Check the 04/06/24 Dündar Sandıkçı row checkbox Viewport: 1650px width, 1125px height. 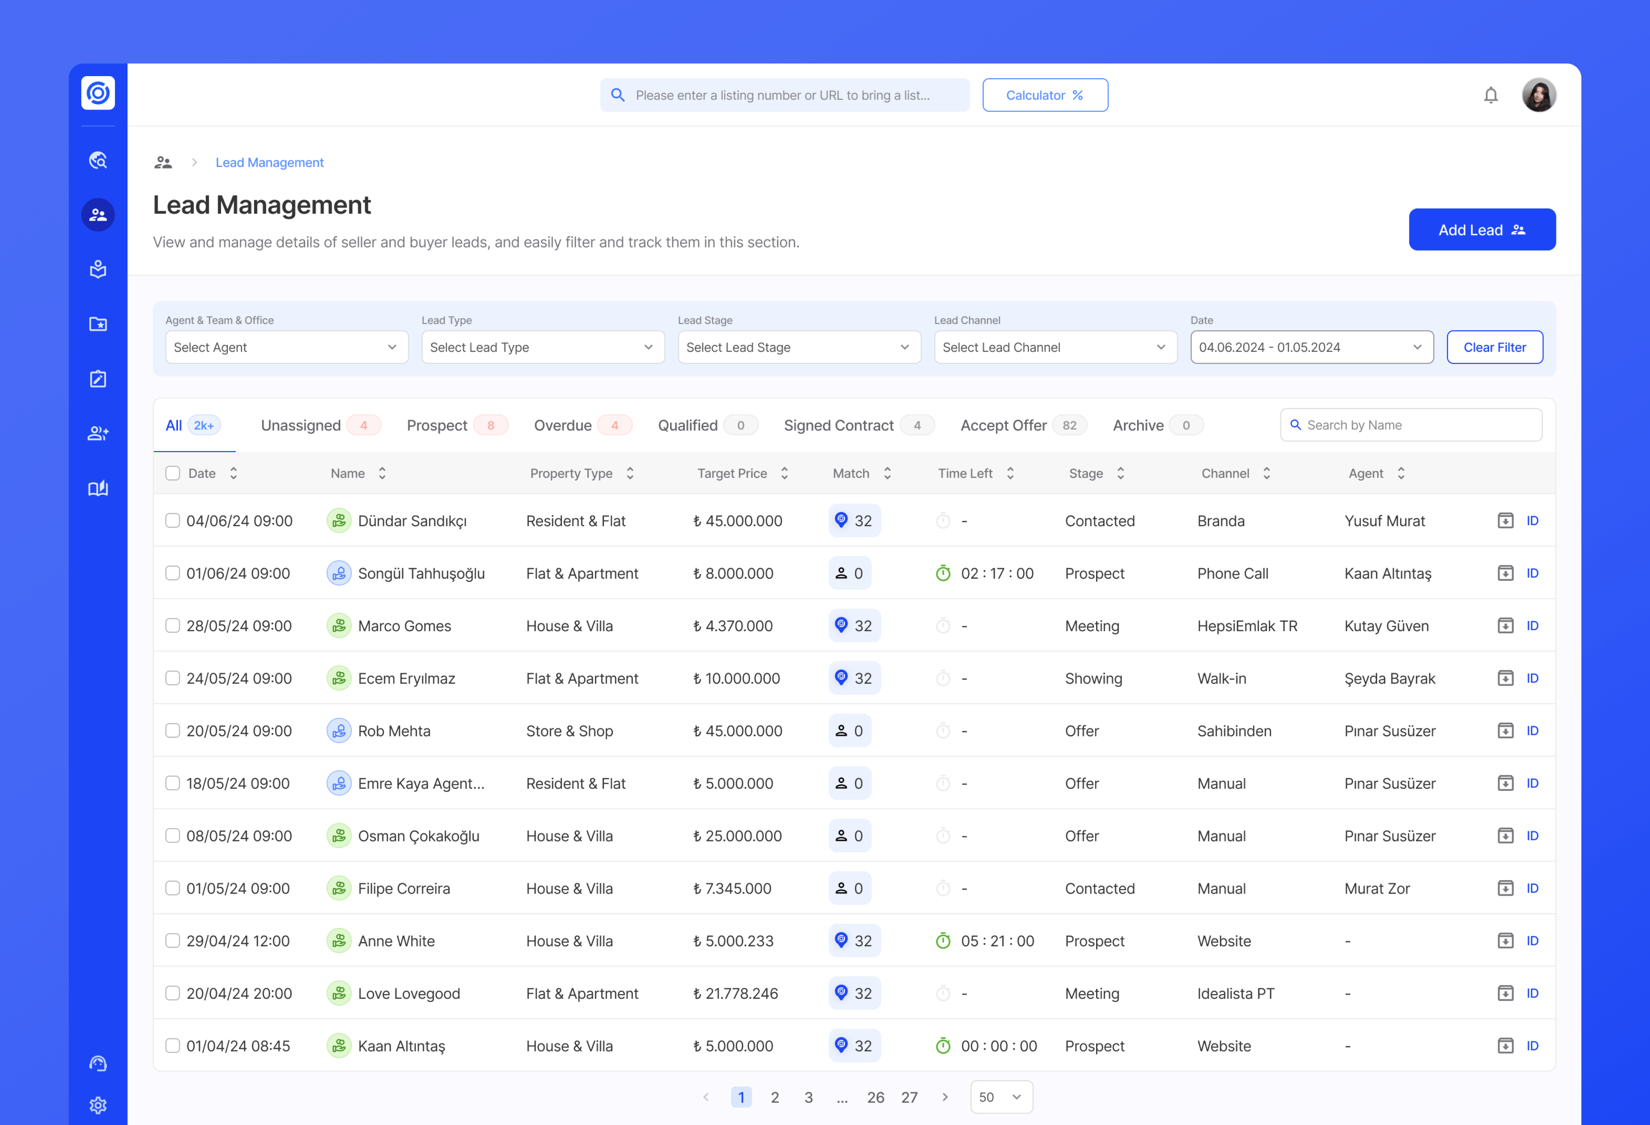coord(172,520)
